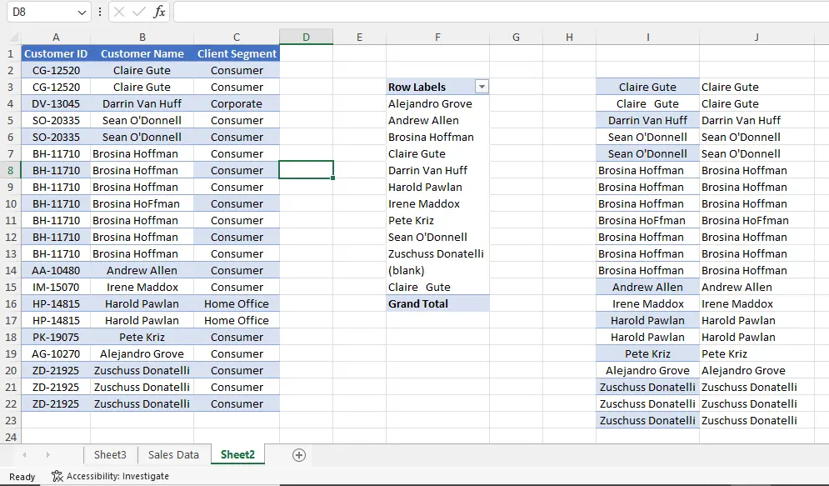Click the Accessibility Investigate status icon
Image resolution: width=829 pixels, height=486 pixels.
(57, 476)
